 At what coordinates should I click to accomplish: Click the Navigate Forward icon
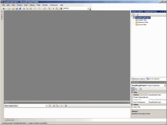coord(49,9)
